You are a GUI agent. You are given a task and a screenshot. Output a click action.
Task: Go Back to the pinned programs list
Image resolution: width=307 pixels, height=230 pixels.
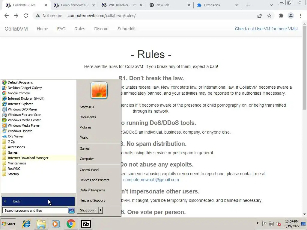pyautogui.click(x=38, y=201)
